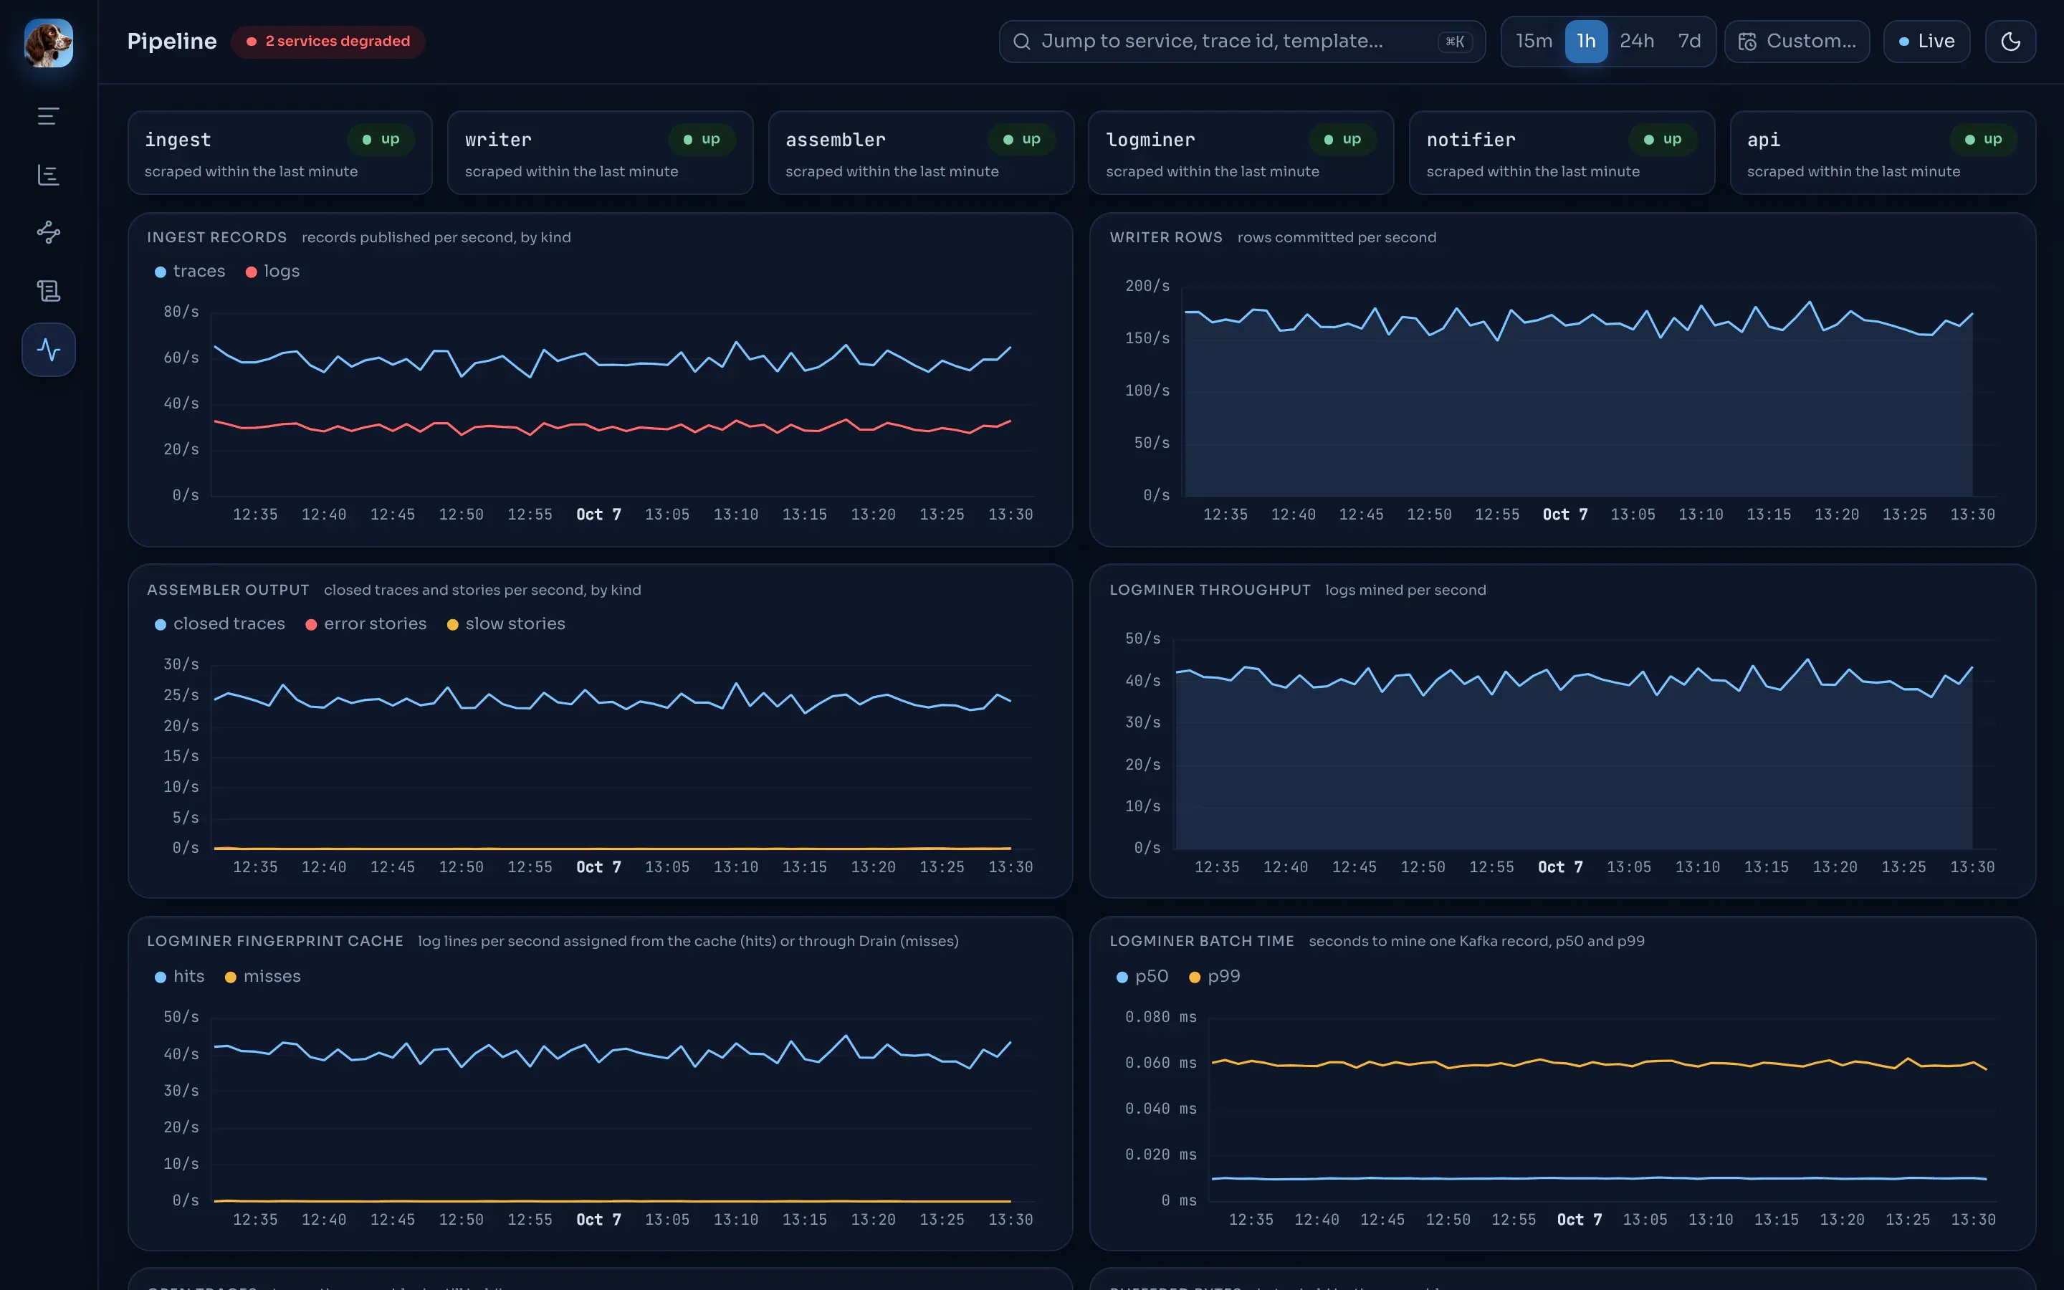This screenshot has width=2064, height=1290.
Task: Focus the Jump to service search field
Action: coord(1242,41)
